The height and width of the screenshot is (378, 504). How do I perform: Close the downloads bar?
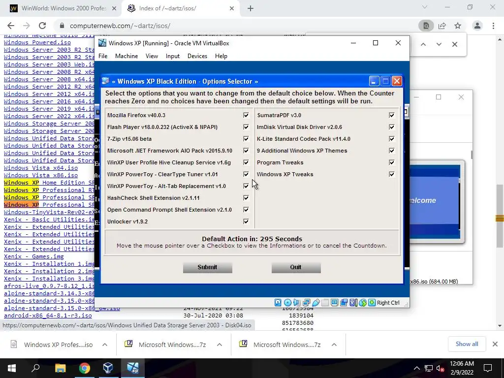495,344
